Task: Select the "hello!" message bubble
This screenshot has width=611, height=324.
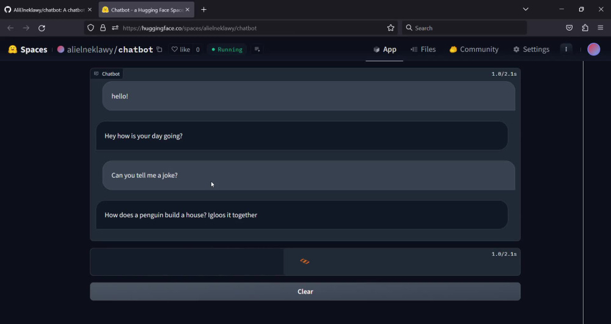Action: point(309,96)
